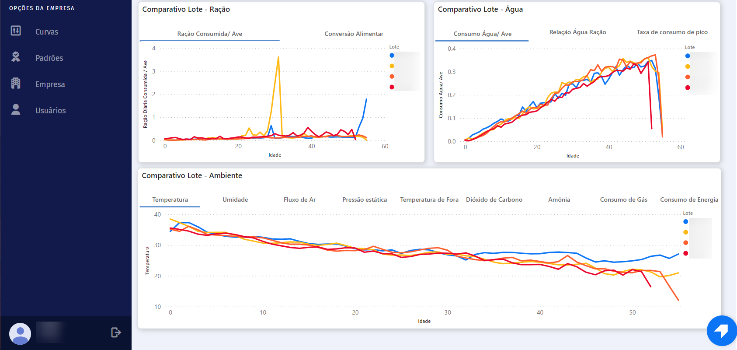Screen dimensions: 737x350
Task: Click the Padrões ribbon badge icon
Action: tap(16, 57)
